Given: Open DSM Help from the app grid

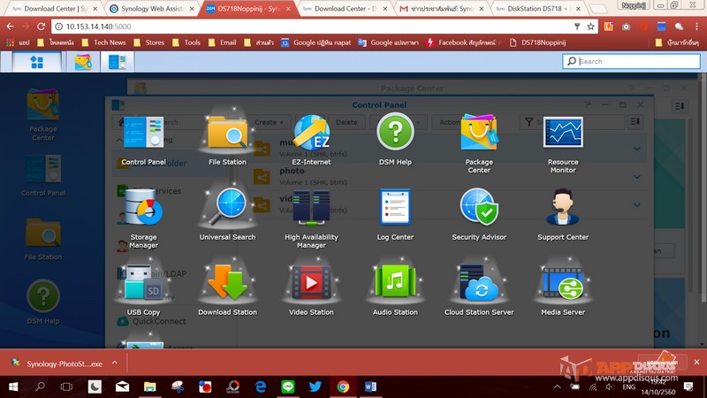Looking at the screenshot, I should 395,141.
